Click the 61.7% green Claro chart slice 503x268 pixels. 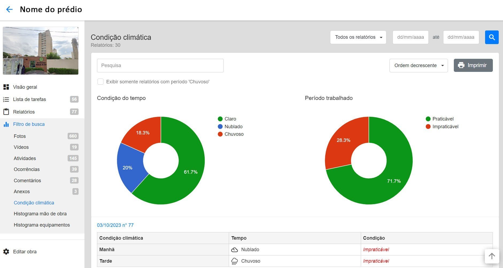pyautogui.click(x=190, y=172)
